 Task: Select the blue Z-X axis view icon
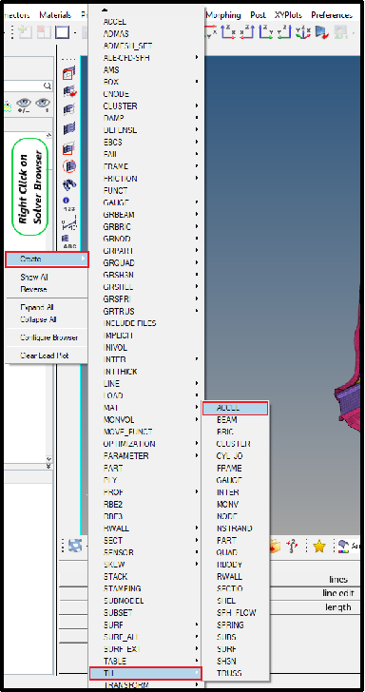coord(228,31)
